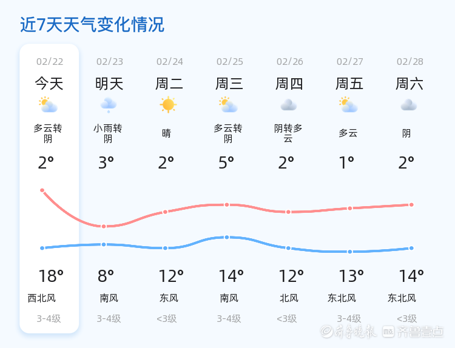
Task: Click the partly cloudy icon for 周三
Action: click(x=229, y=105)
